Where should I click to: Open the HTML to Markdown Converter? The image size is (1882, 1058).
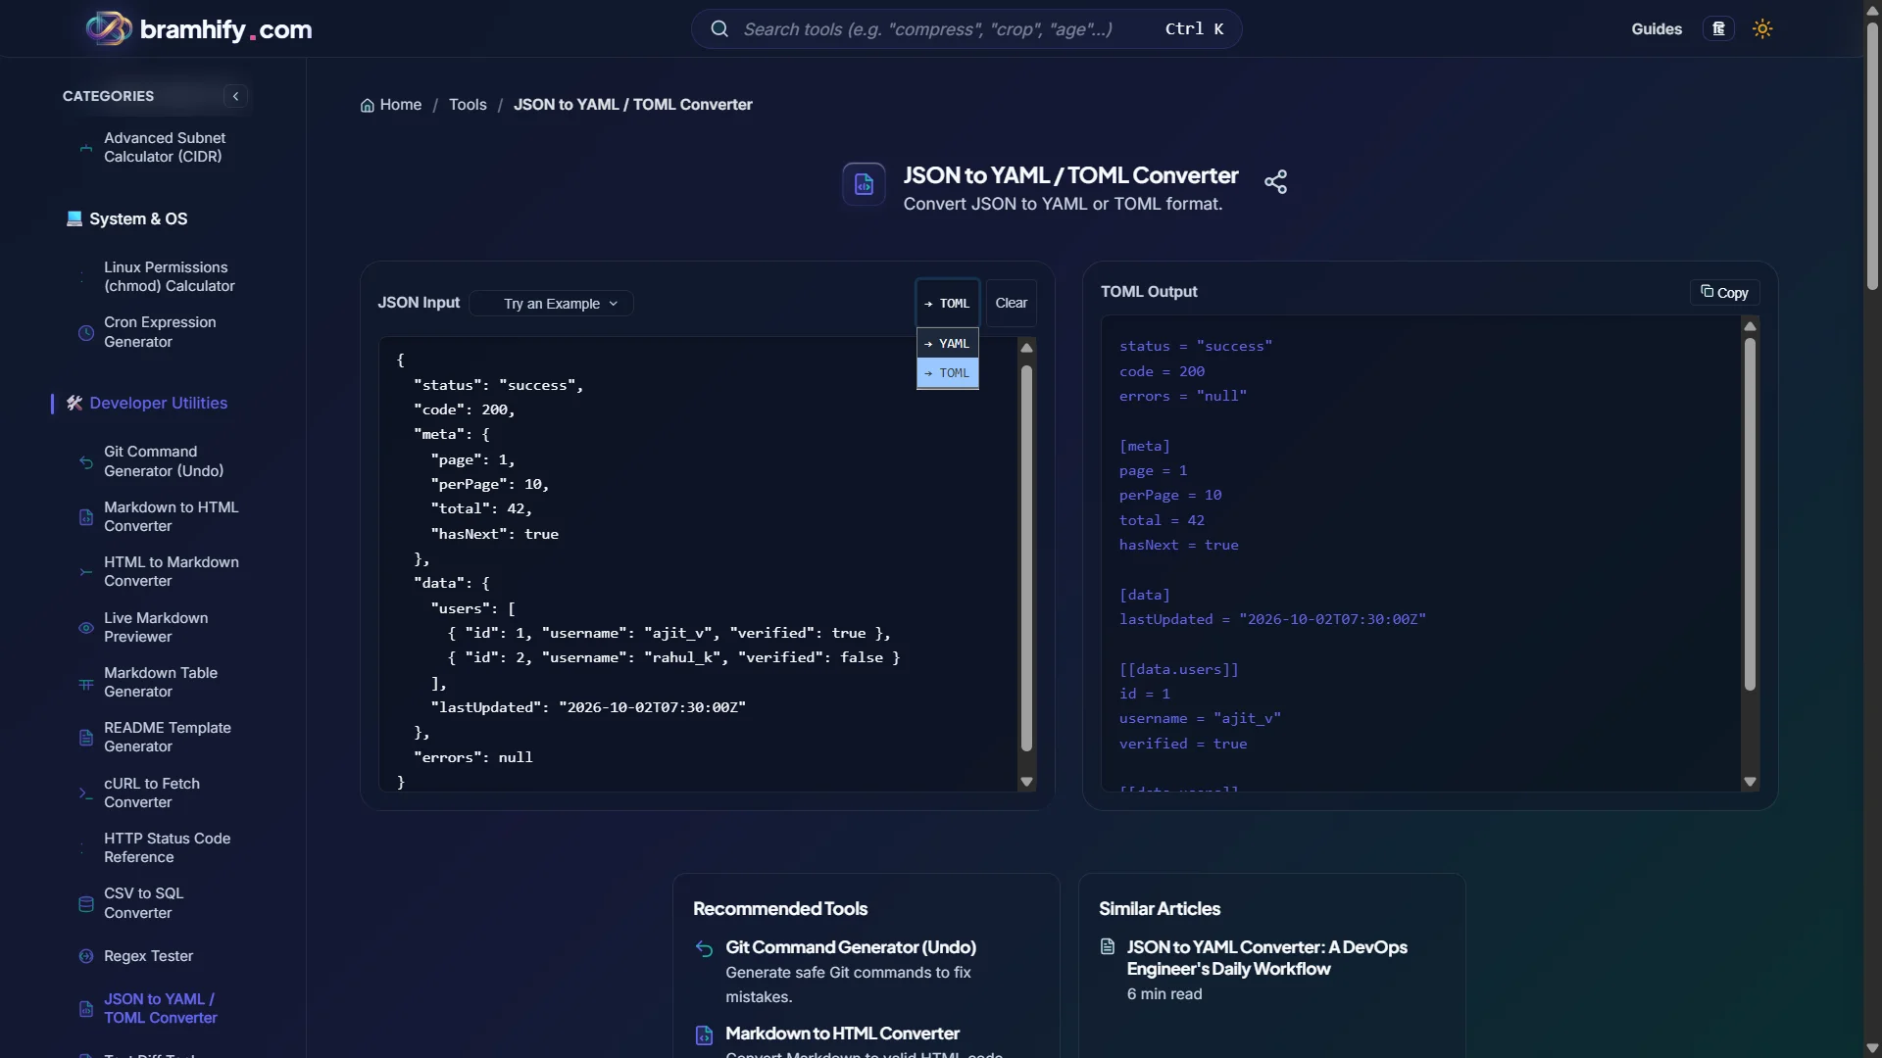coord(172,572)
